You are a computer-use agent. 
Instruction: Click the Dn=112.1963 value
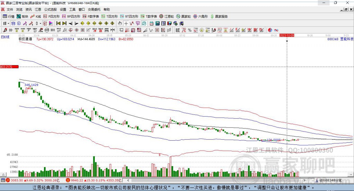point(106,39)
